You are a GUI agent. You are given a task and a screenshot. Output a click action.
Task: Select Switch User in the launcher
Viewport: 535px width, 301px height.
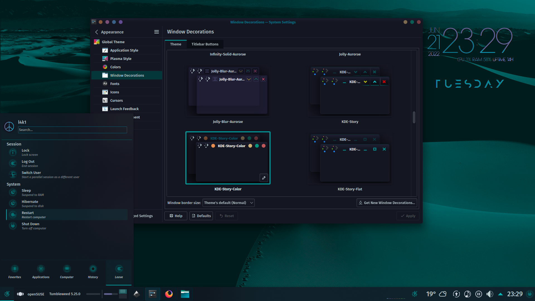67,174
